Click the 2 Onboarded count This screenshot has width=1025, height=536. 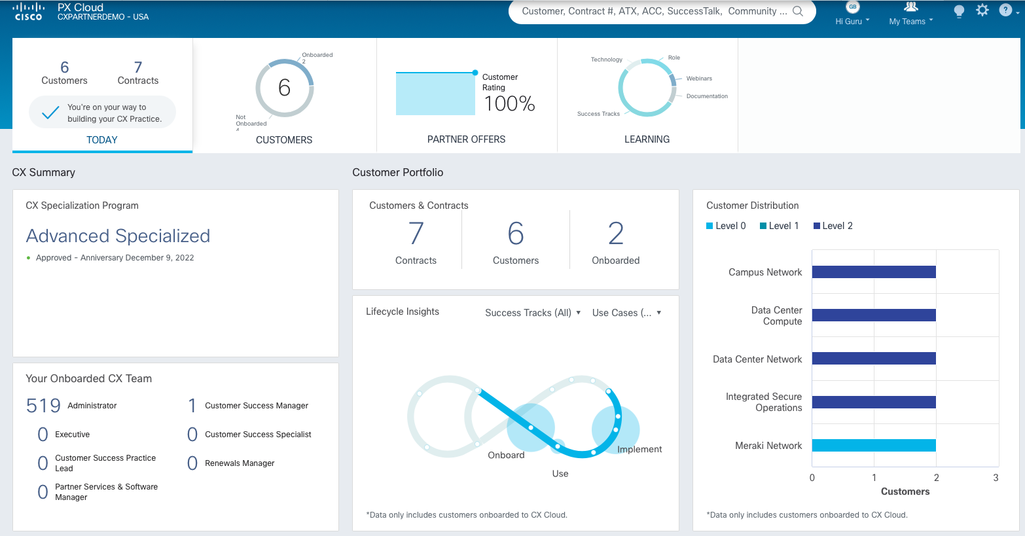[615, 234]
